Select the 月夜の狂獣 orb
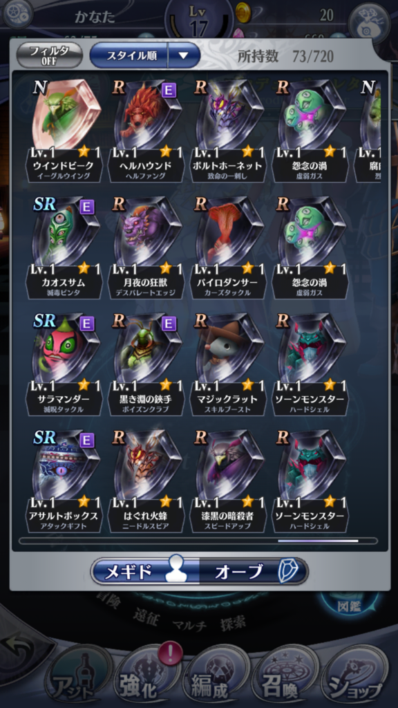Viewport: 398px width, 708px height. click(146, 247)
